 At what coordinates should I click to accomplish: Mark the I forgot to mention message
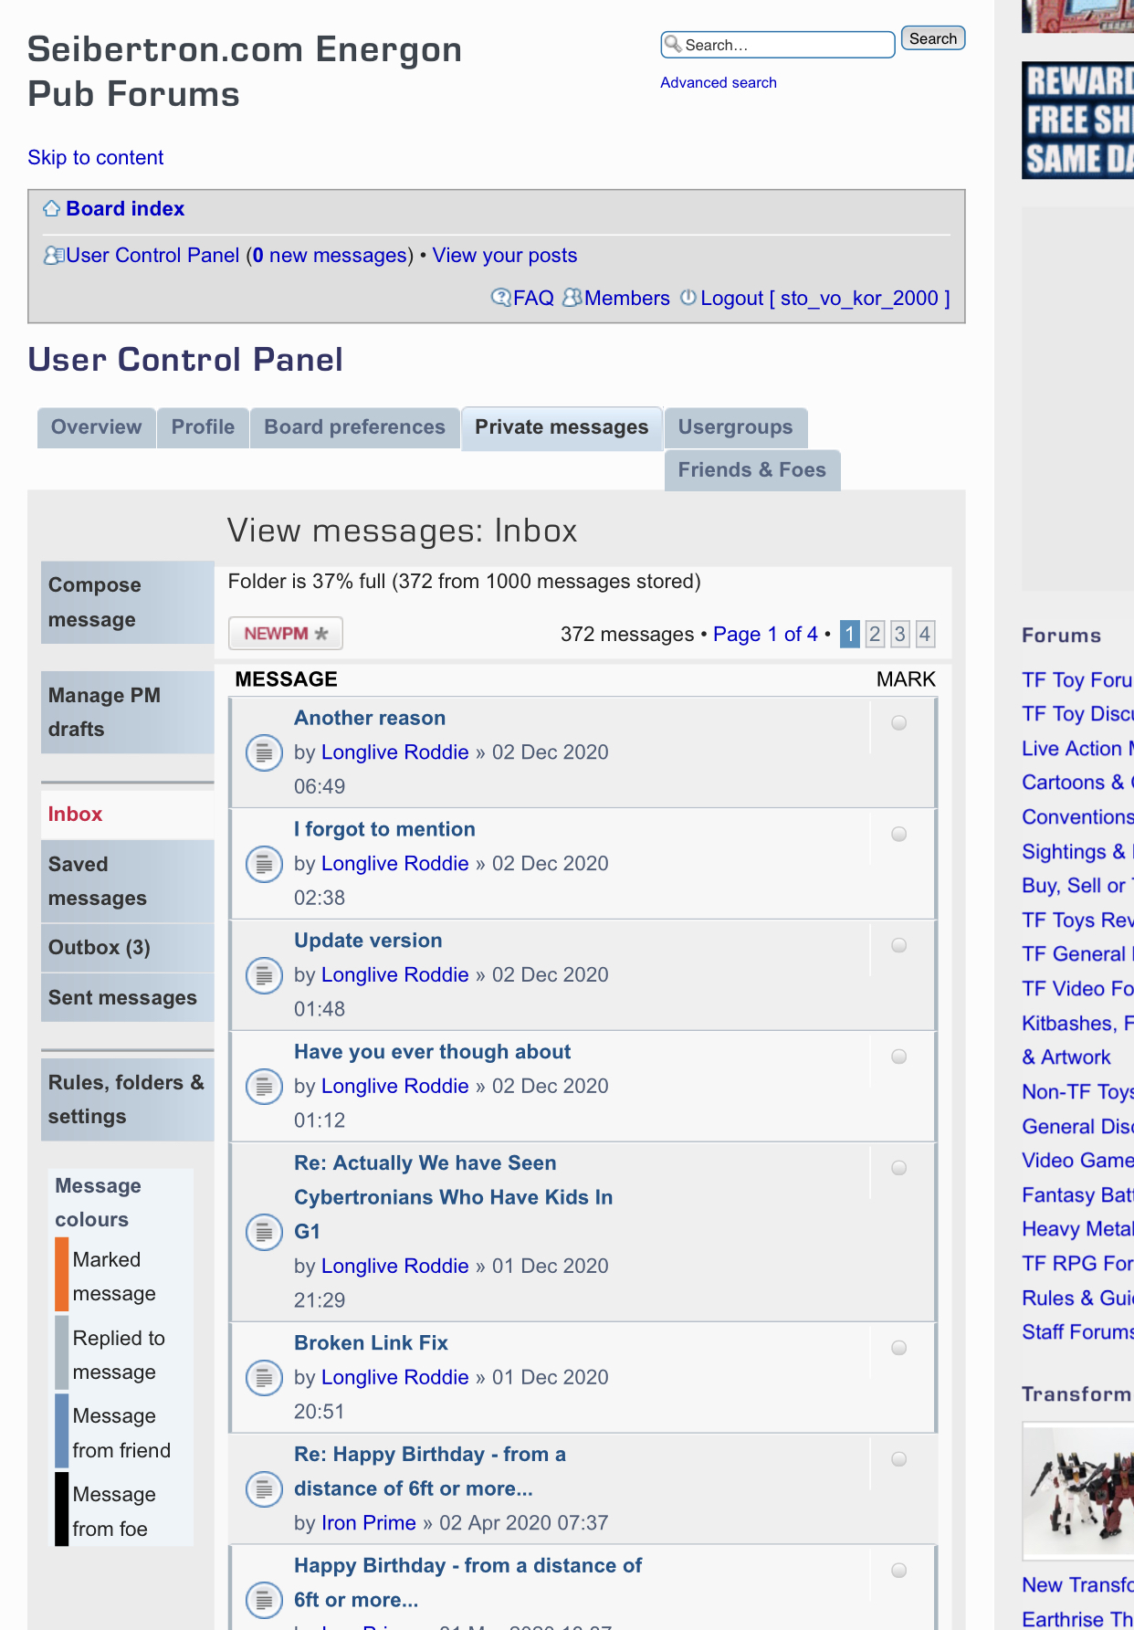pyautogui.click(x=898, y=835)
